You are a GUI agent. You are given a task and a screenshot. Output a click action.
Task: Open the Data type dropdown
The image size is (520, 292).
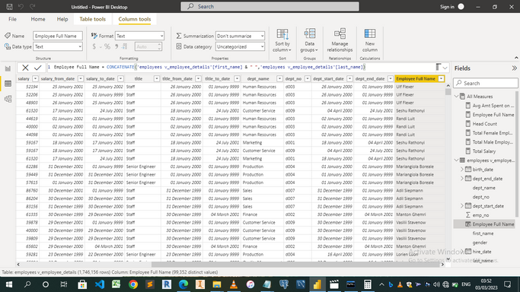[58, 46]
